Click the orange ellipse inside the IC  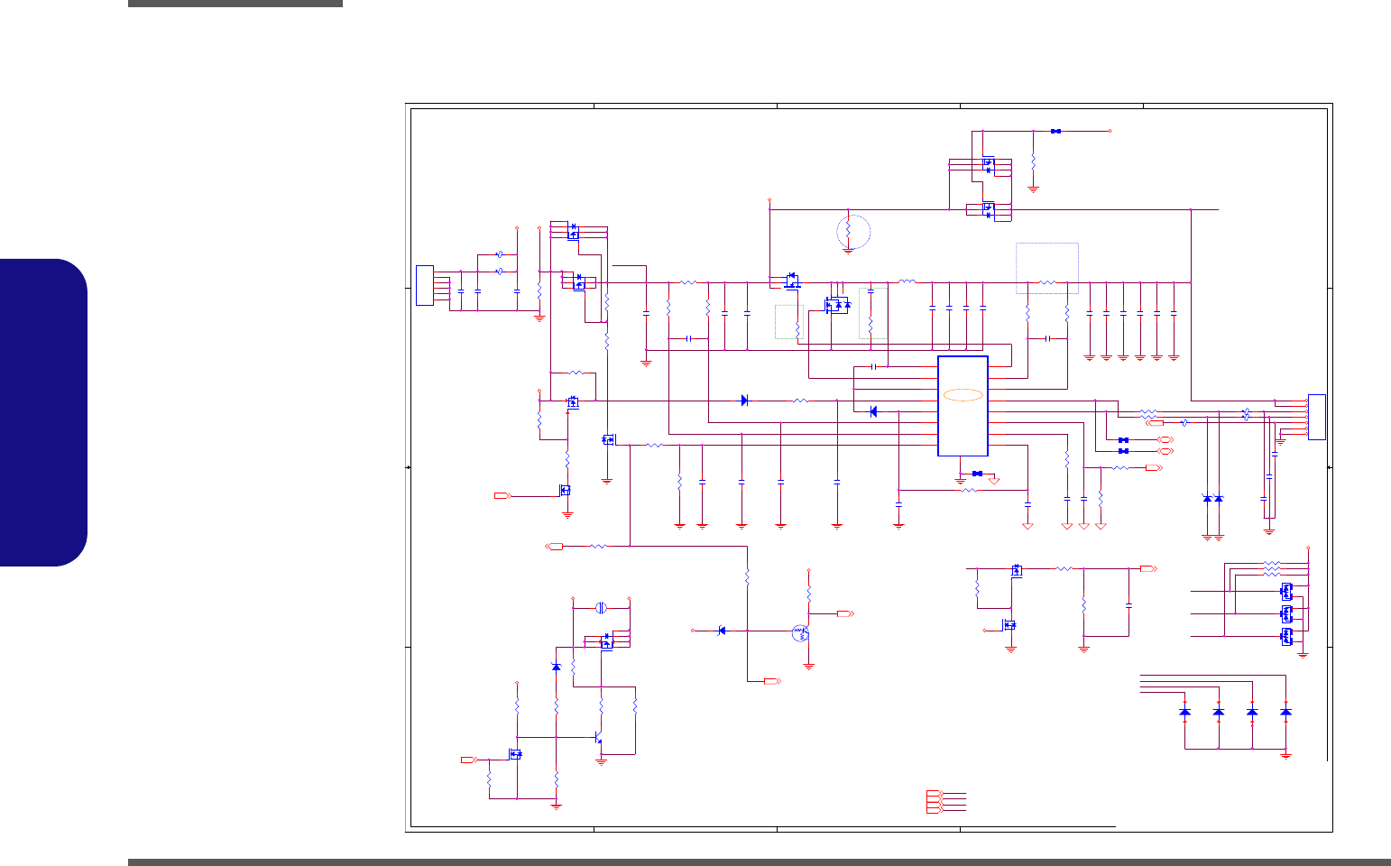[963, 394]
